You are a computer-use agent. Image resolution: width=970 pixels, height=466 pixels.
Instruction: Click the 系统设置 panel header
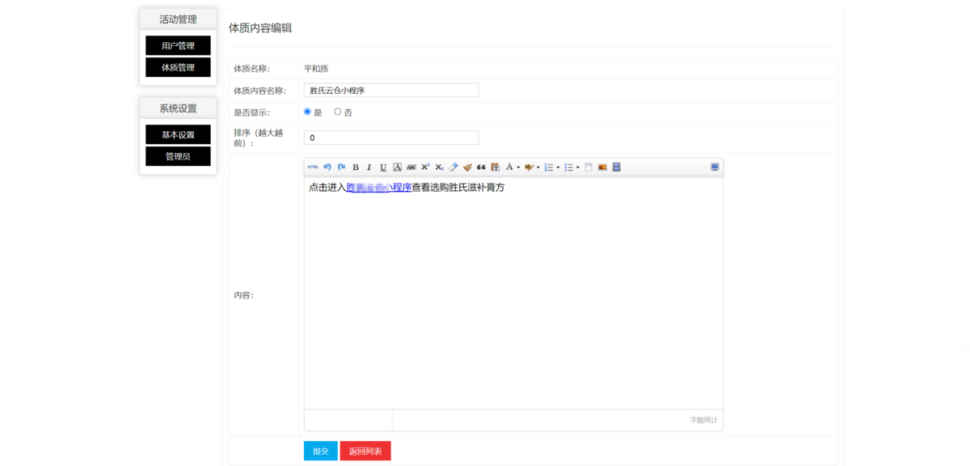pos(178,108)
